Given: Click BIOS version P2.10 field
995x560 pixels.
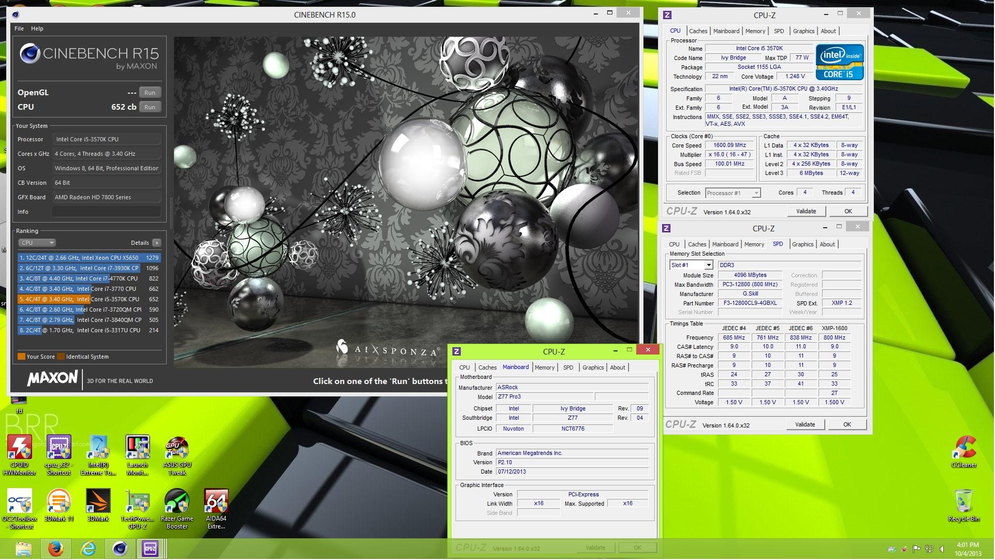Looking at the screenshot, I should 572,463.
